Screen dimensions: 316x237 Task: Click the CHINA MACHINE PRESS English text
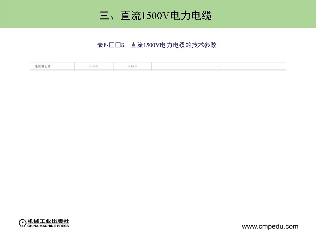48,226
